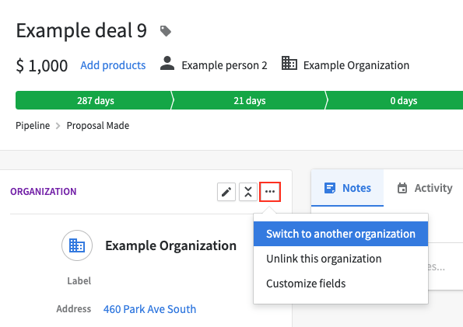463x327 pixels.
Task: Click the 287 days pipeline stage
Action: click(x=94, y=100)
